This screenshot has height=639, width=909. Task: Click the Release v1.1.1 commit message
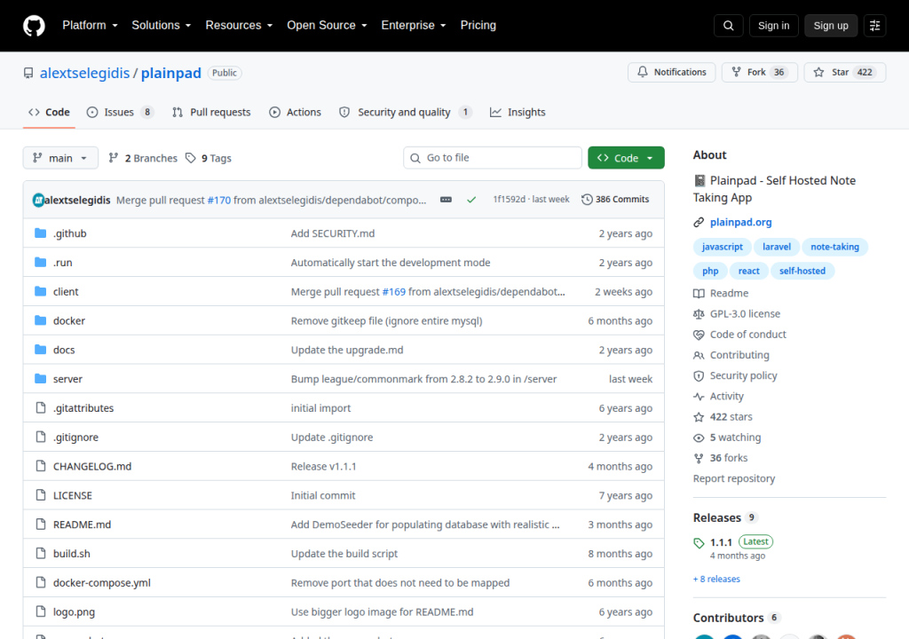click(323, 466)
